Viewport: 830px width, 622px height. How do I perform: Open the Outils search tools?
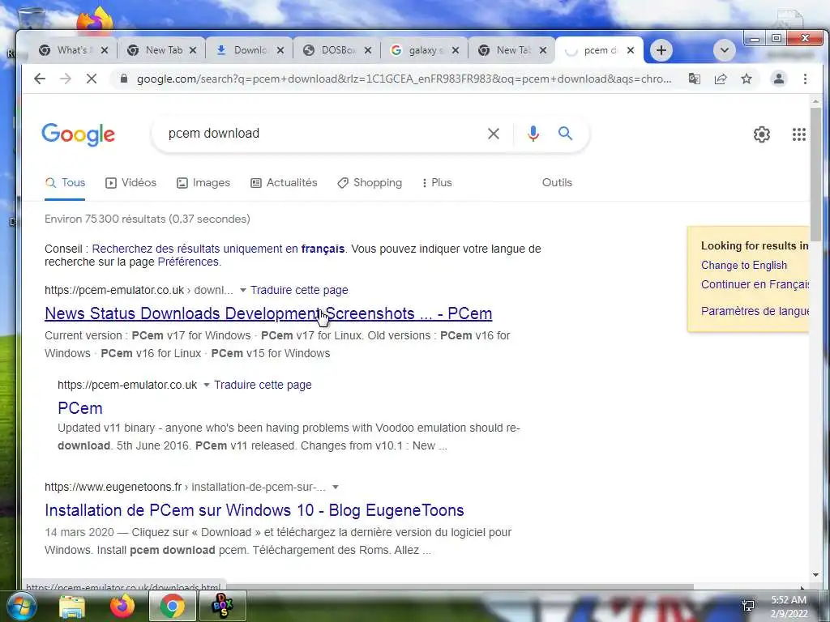click(x=557, y=182)
